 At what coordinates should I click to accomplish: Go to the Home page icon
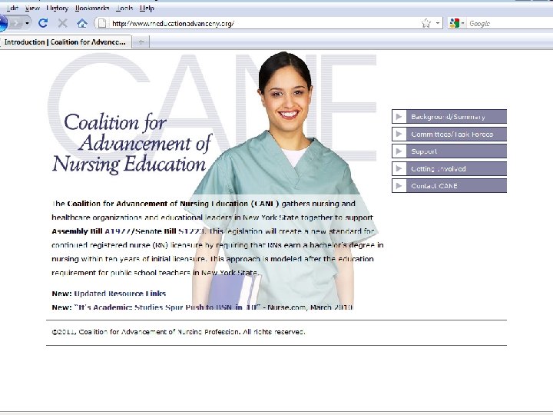(82, 24)
